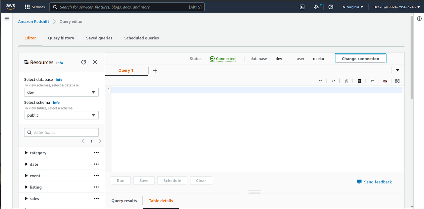Click the Save button

(x=144, y=181)
